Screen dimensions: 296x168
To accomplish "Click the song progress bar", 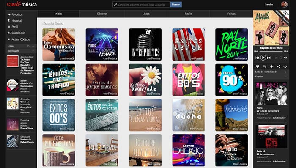I will 271,51.
